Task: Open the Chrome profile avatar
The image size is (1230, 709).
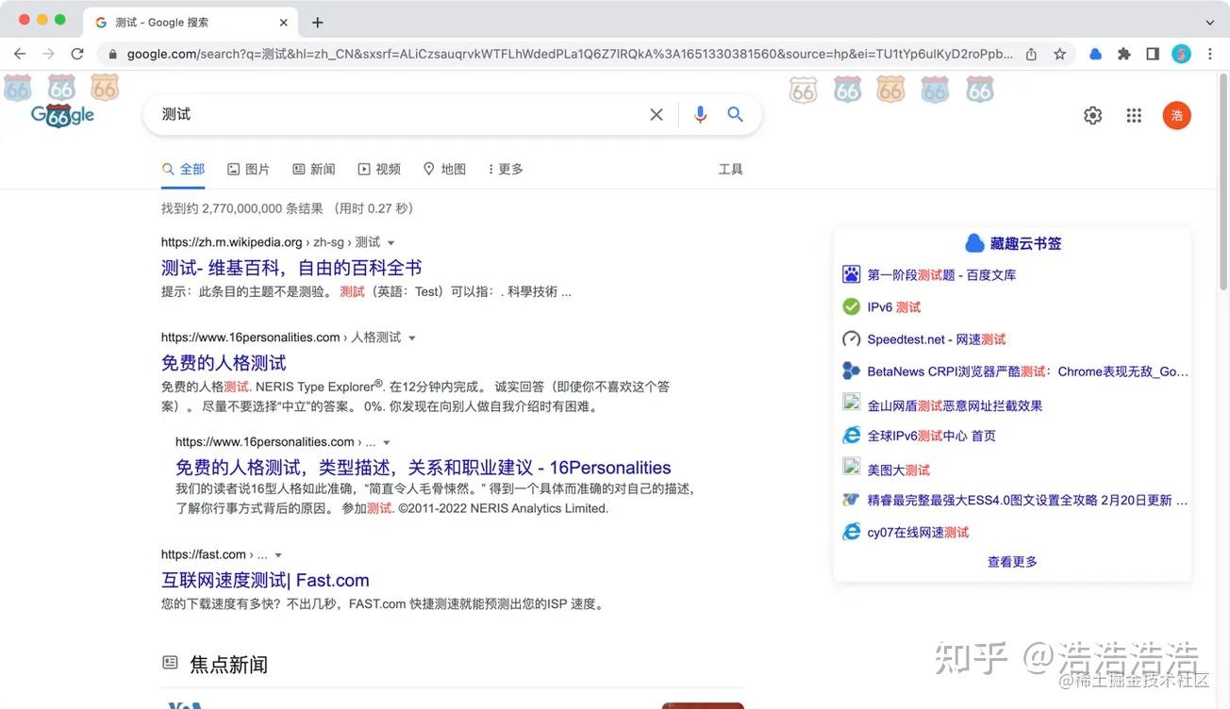Action: point(1181,54)
